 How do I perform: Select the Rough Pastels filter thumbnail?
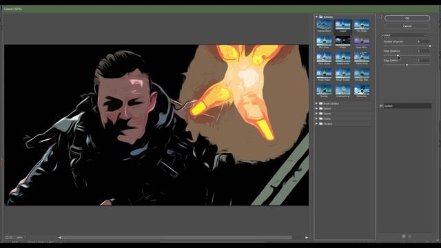[343, 74]
